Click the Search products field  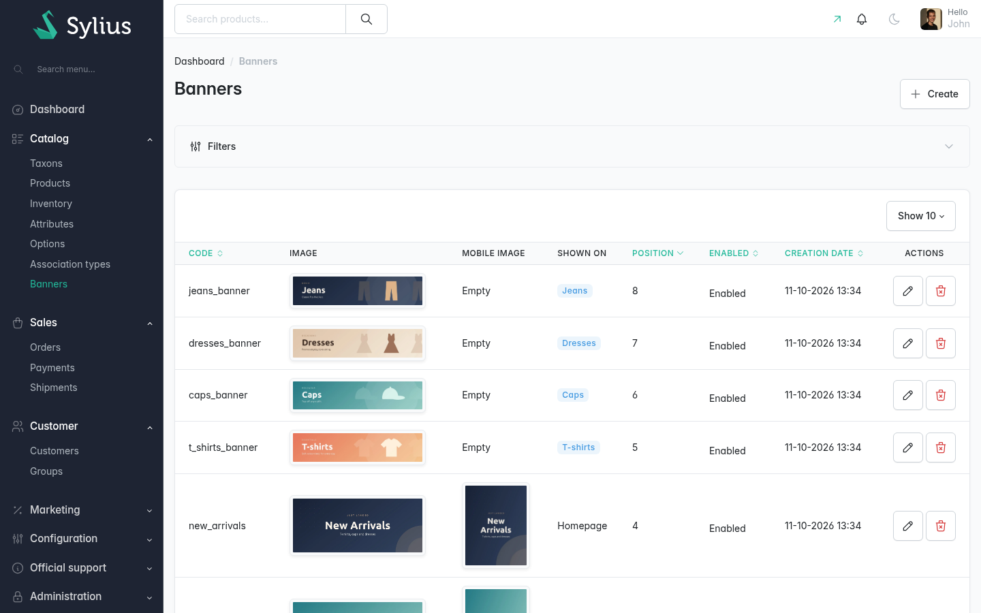coord(260,19)
